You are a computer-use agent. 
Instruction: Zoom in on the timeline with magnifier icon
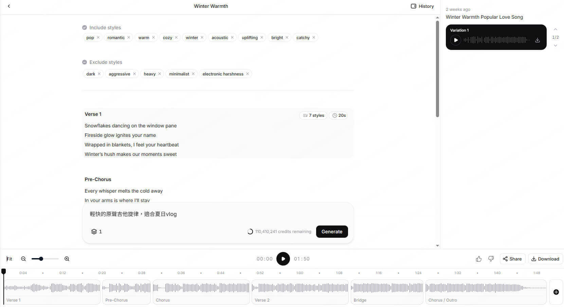click(67, 258)
